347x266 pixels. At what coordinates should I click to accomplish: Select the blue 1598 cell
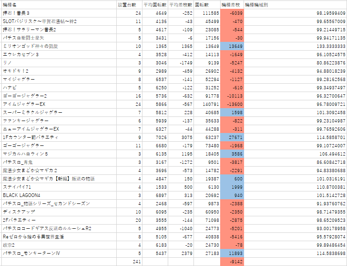(232, 113)
